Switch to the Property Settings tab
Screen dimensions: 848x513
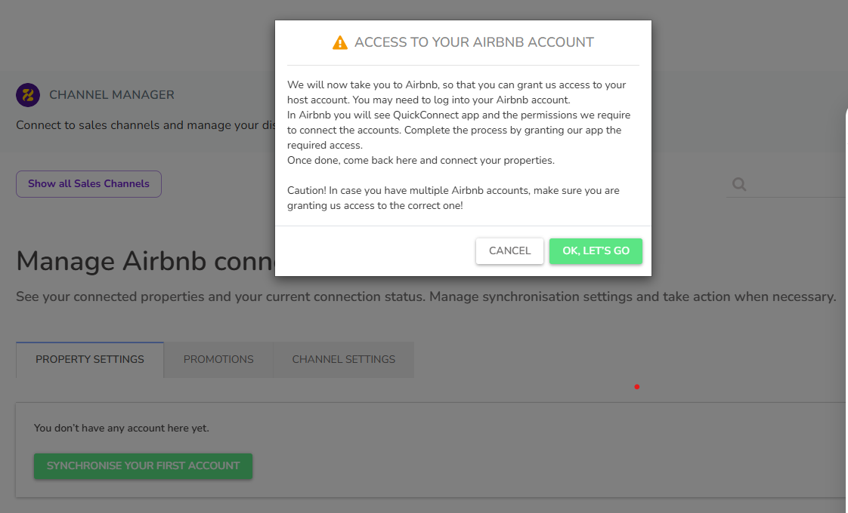pyautogui.click(x=90, y=360)
